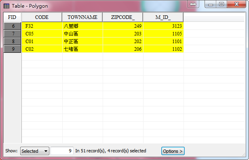Click the CODE cell C05
Viewport: 249px width, 160px height.
click(42, 33)
